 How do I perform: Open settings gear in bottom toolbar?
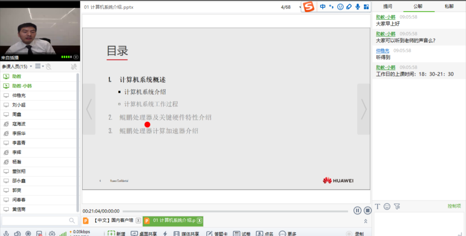pyautogui.click(x=52, y=234)
